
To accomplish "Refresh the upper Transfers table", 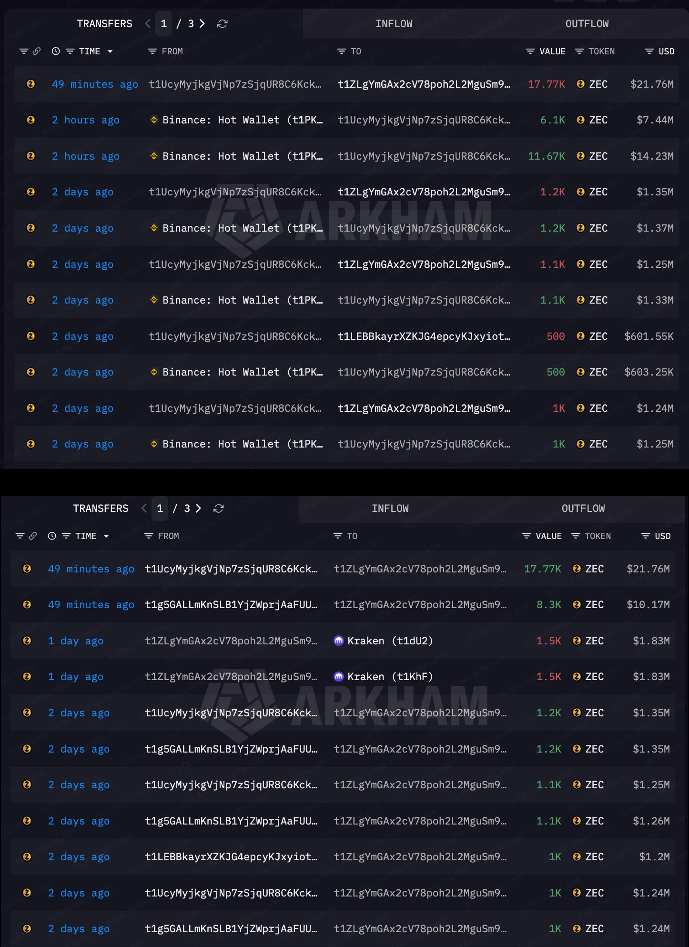I will [222, 24].
